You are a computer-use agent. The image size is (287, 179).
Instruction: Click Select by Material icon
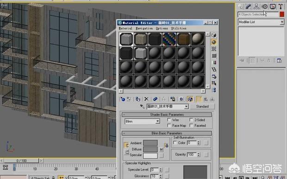(214, 83)
